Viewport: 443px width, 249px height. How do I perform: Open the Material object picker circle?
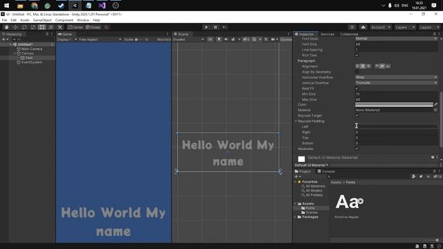[x=435, y=110]
